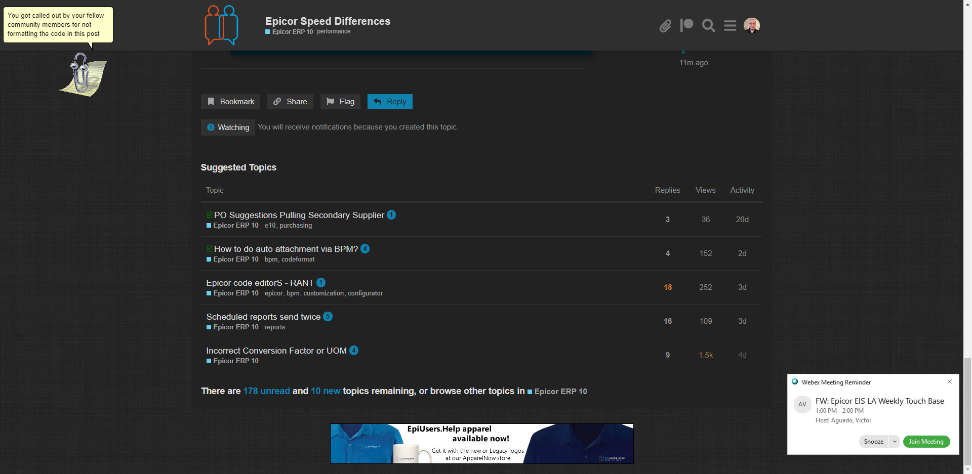Open topic Epicor code editorS - RANT
Viewport: 972px width, 474px height.
(x=260, y=283)
